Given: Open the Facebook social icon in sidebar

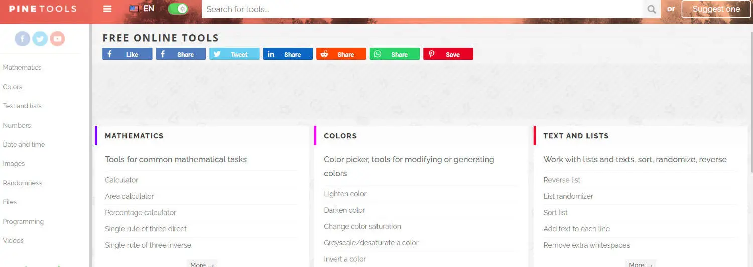Looking at the screenshot, I should tap(23, 39).
